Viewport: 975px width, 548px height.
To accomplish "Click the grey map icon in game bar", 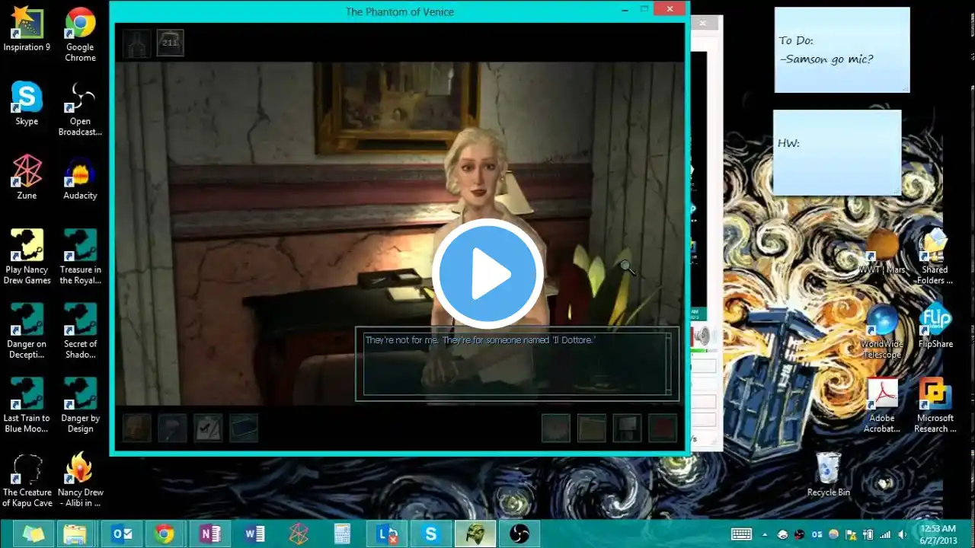I will [556, 428].
